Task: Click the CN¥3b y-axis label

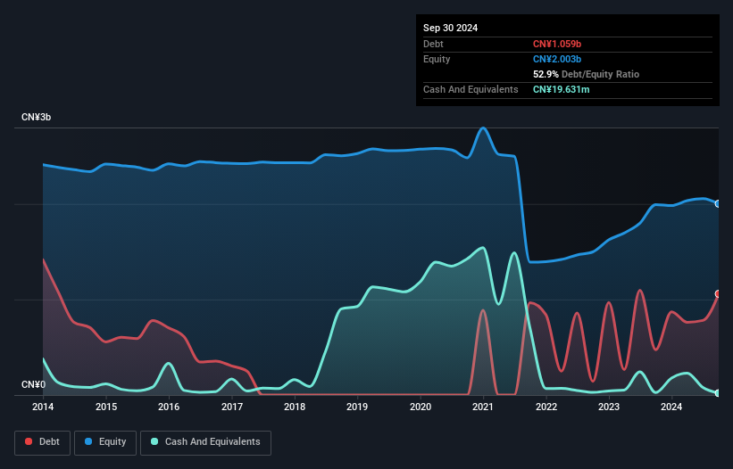Action: tap(36, 117)
